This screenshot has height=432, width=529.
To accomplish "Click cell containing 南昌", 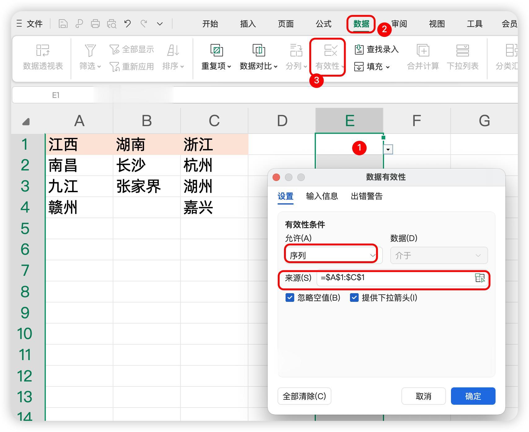I will coord(79,165).
